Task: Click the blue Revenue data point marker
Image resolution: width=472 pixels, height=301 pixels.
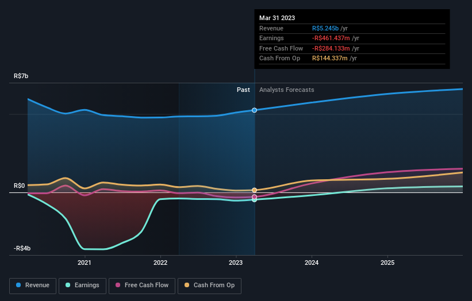Action: click(254, 110)
